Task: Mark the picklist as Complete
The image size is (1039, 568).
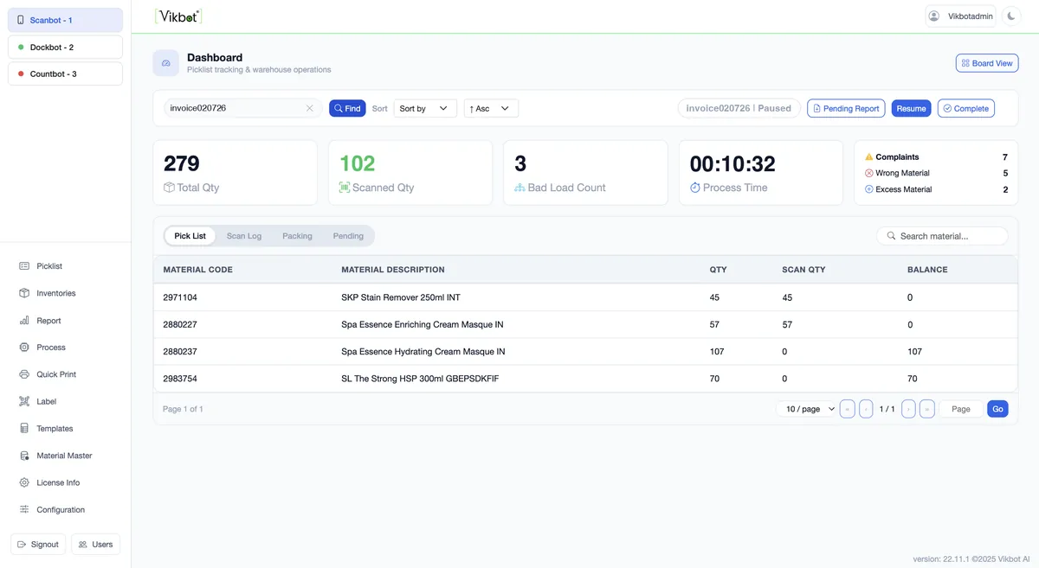Action: [966, 108]
